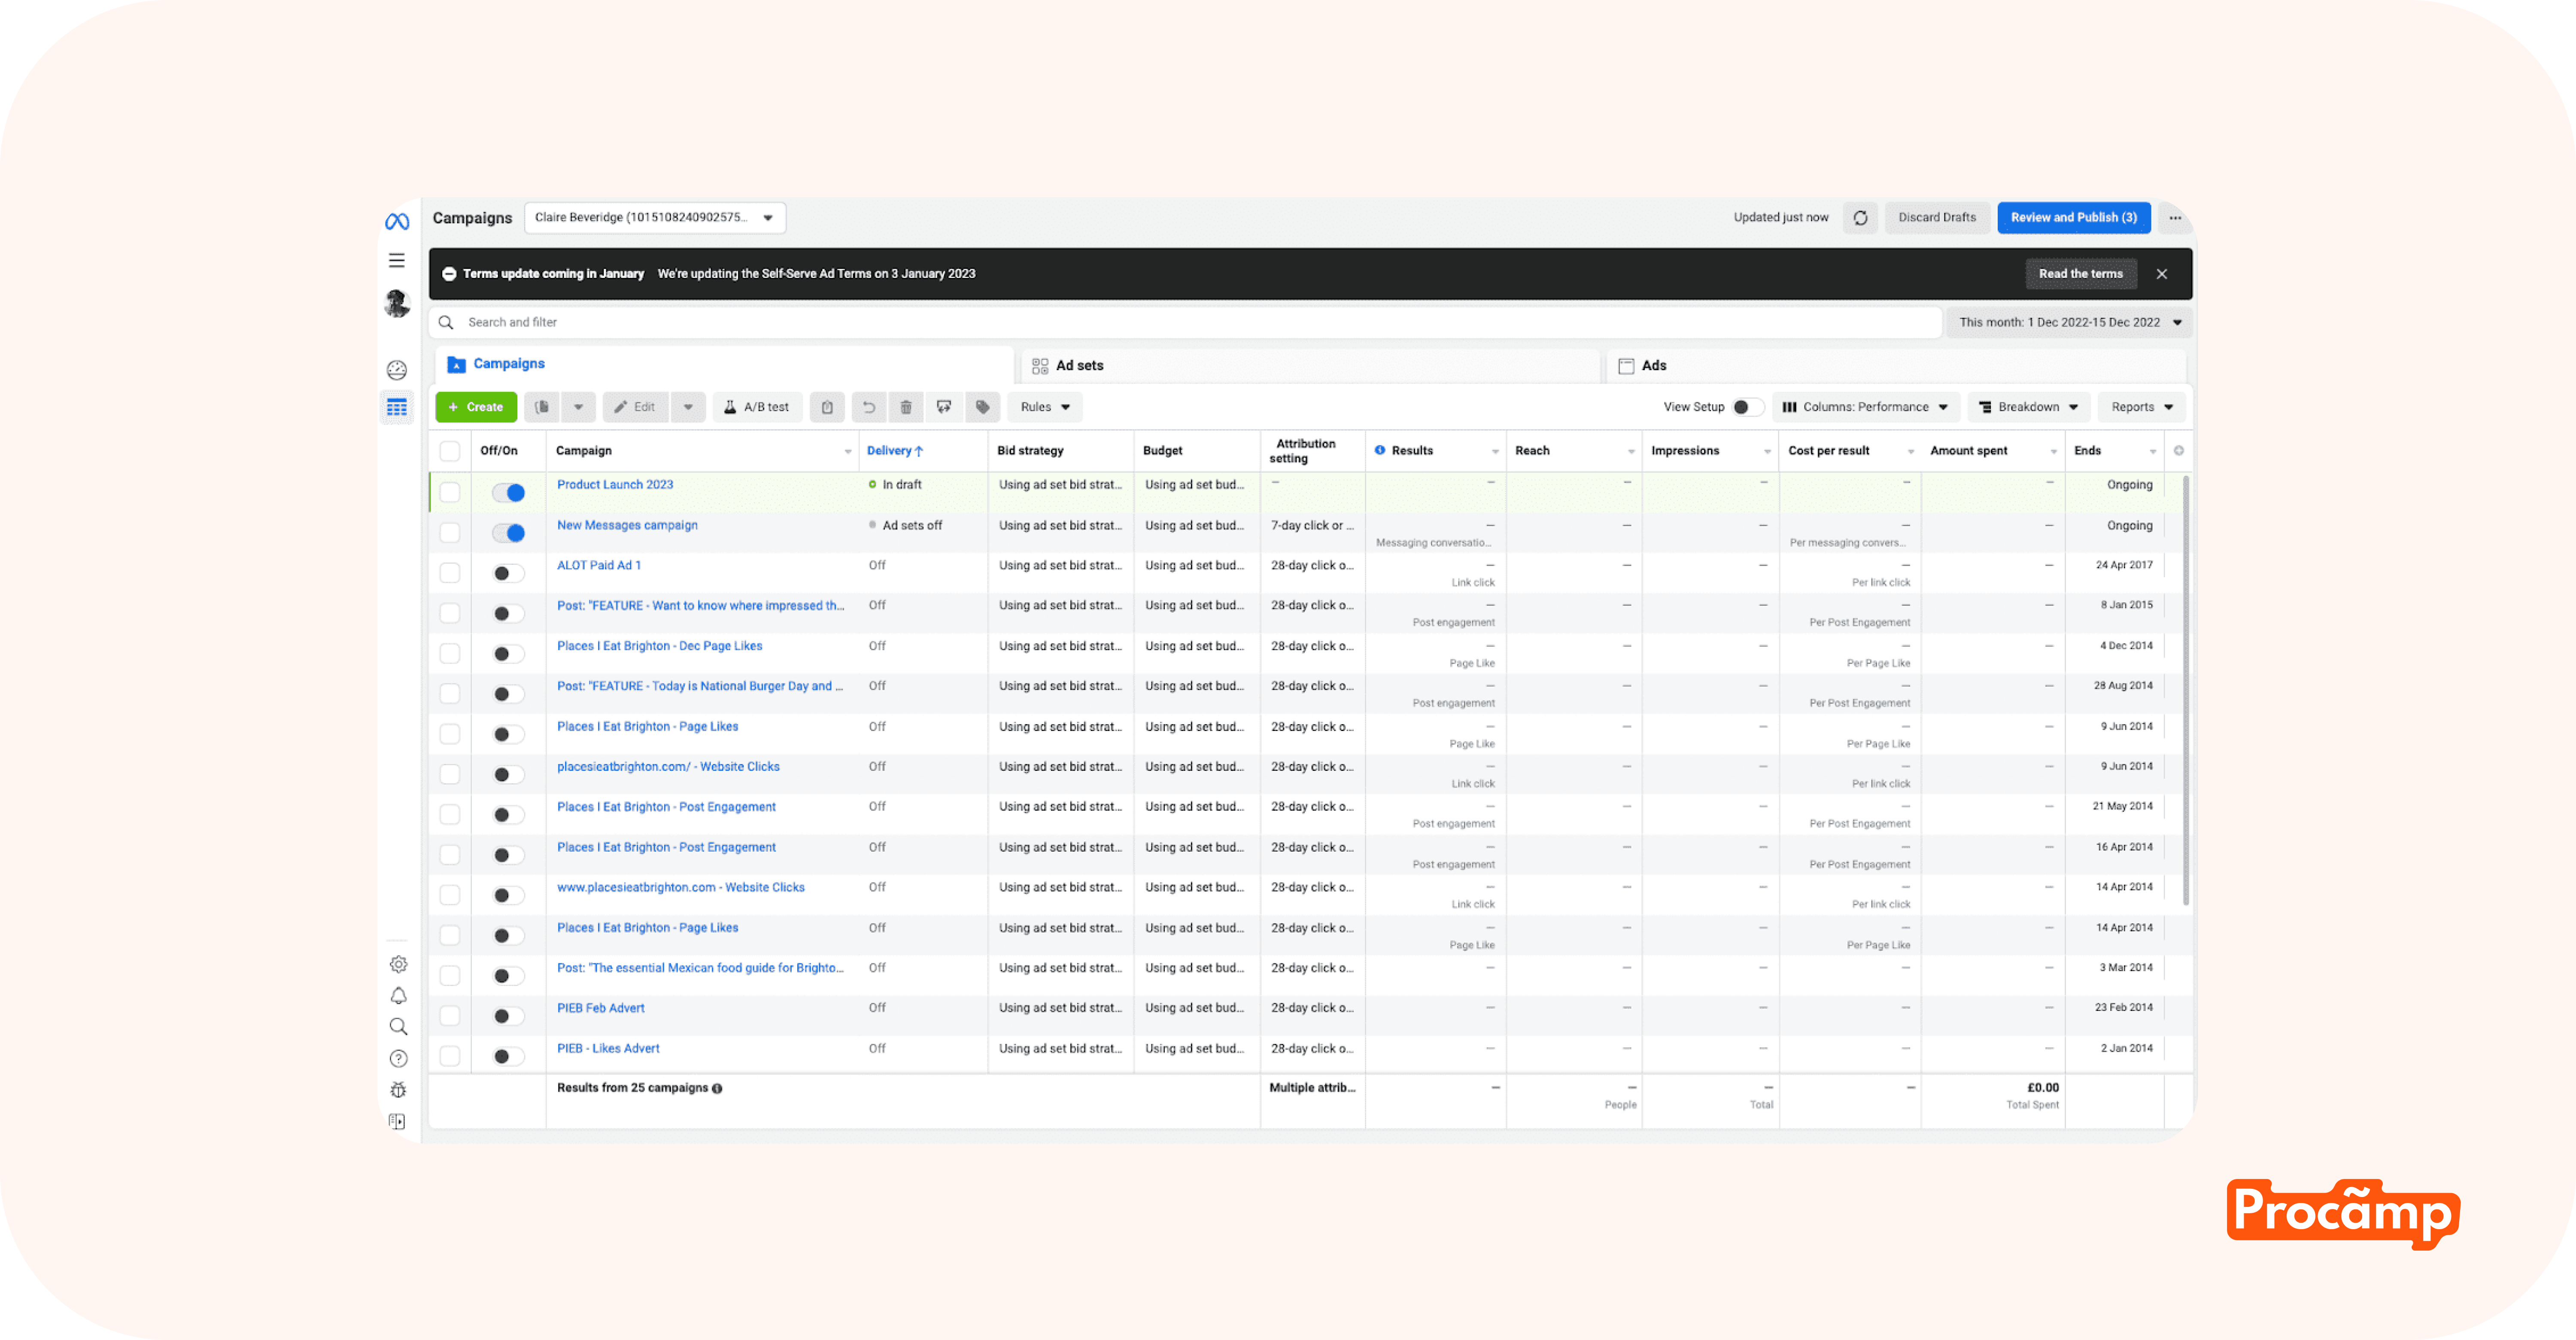Open the Product Launch 2023 campaign link
The image size is (2576, 1340).
coord(615,485)
